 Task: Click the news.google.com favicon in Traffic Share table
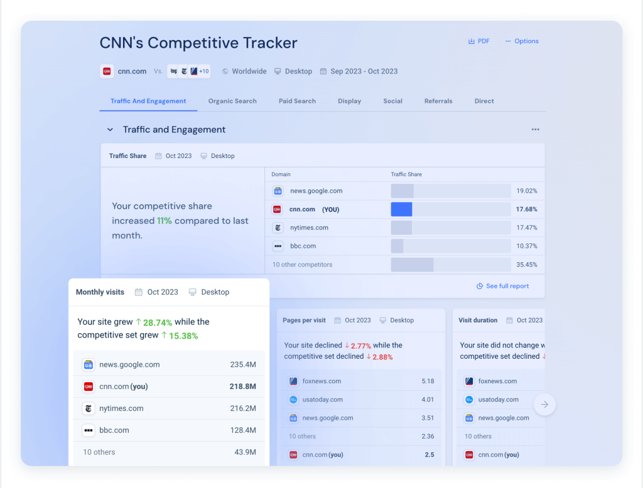click(277, 191)
